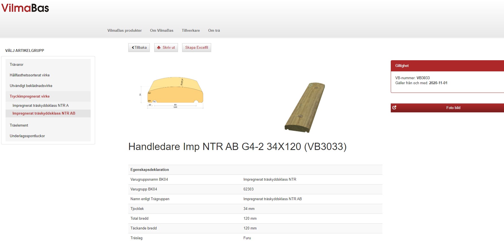Click the impregnated wood handrail photo
This screenshot has height=242, width=504.
305,107
